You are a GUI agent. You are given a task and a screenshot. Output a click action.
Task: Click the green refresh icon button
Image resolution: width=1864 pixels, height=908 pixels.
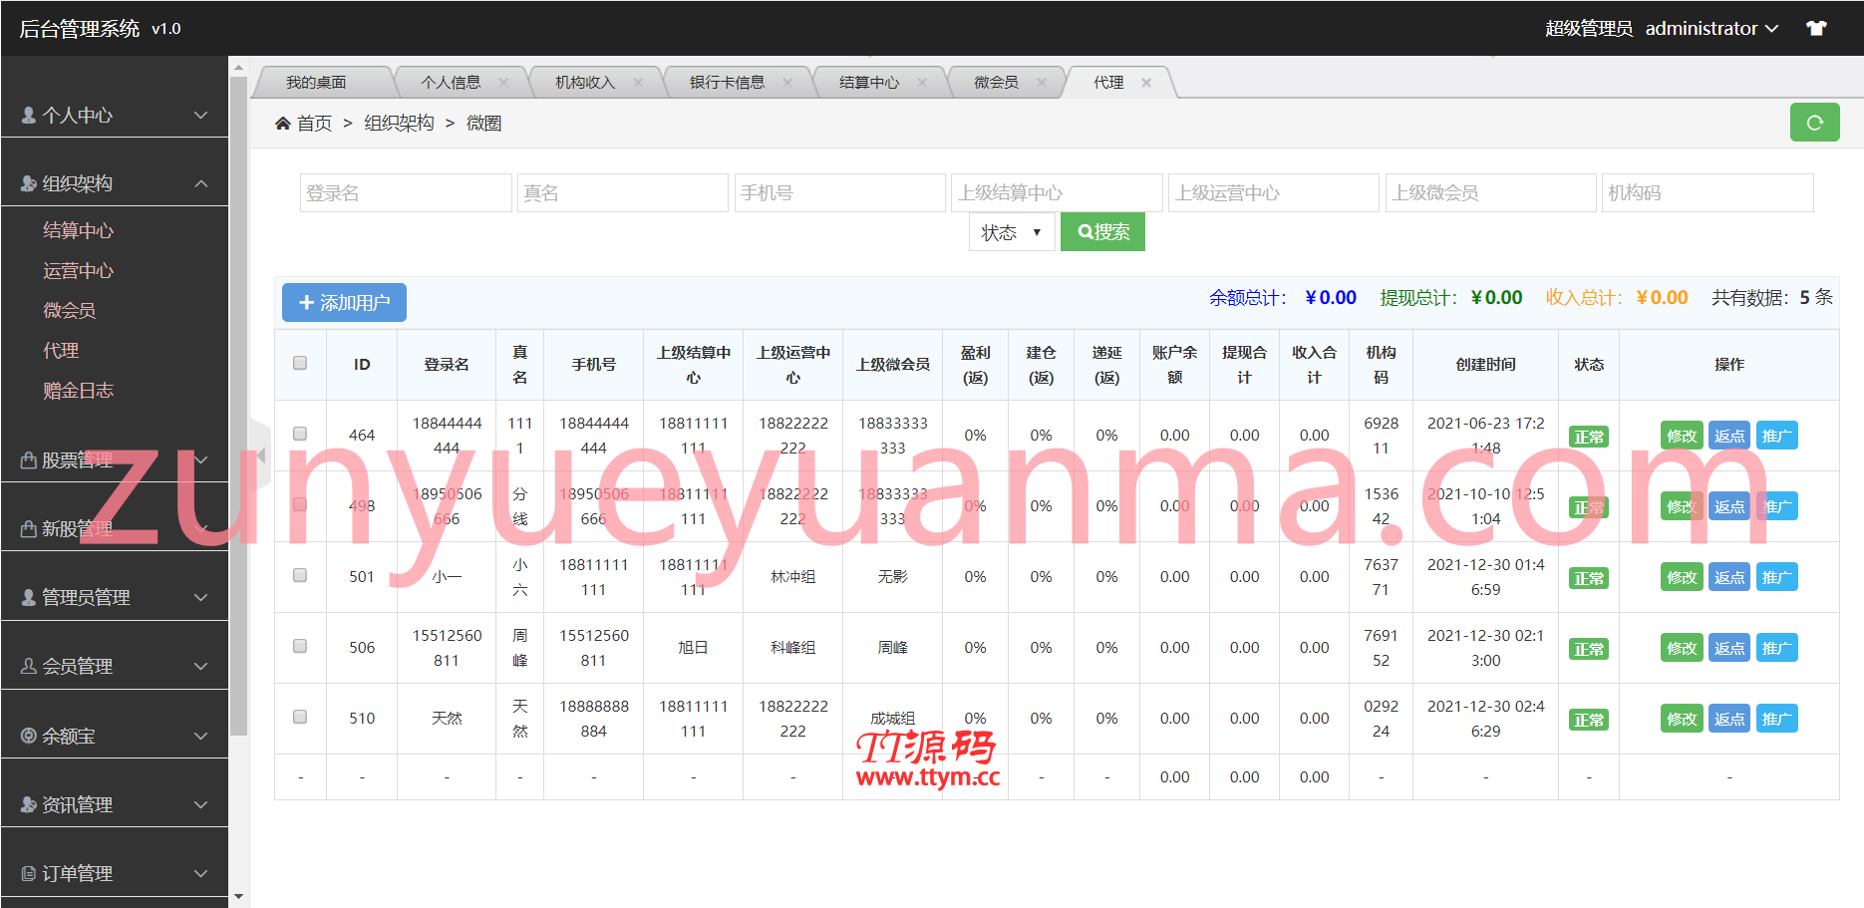pos(1814,123)
